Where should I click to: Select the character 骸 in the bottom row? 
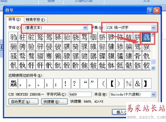(137, 65)
